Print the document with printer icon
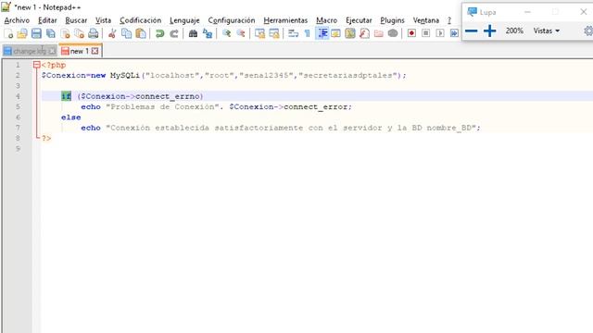This screenshot has width=593, height=333. pos(93,33)
